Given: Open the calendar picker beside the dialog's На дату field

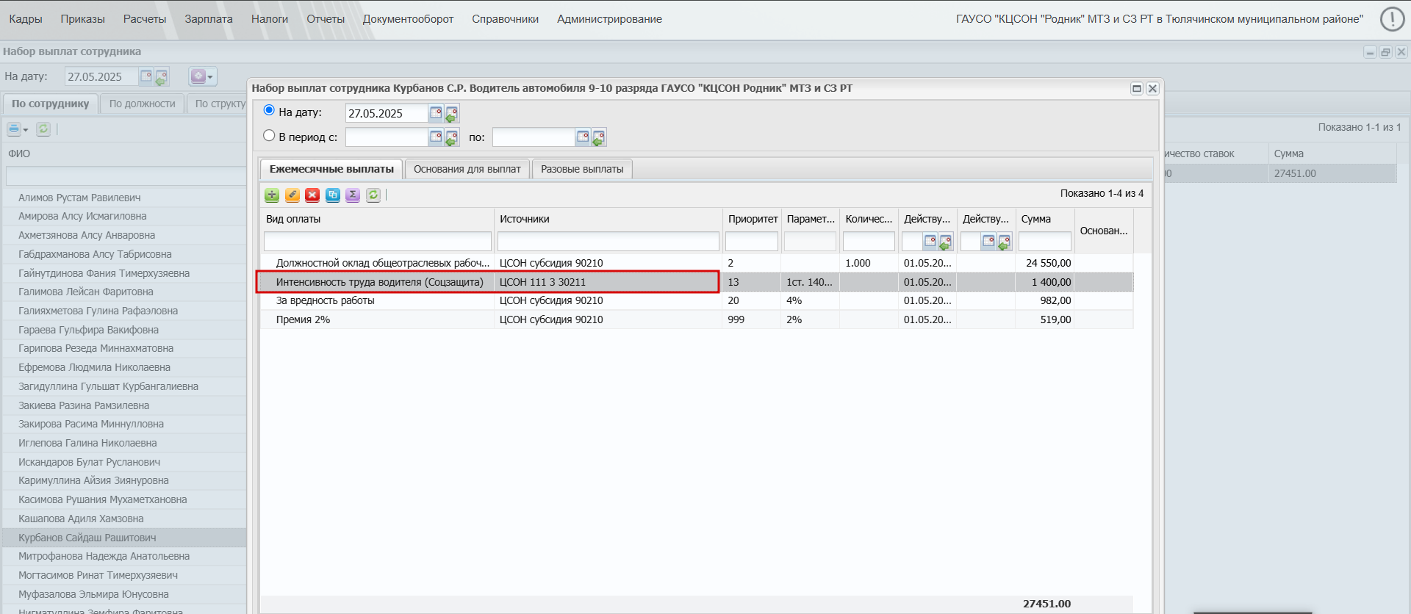Looking at the screenshot, I should tap(436, 113).
